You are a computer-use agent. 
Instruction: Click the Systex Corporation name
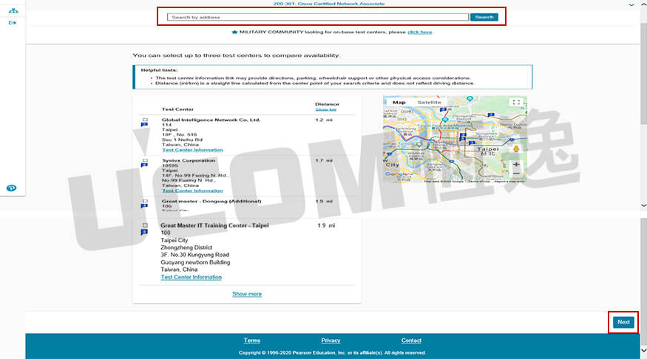189,160
